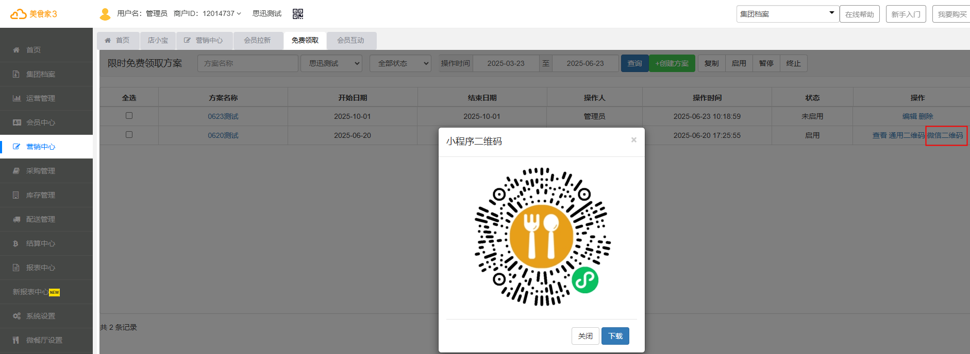The height and width of the screenshot is (354, 970).
Task: Open the 0623测试 plan link
Action: tap(223, 116)
